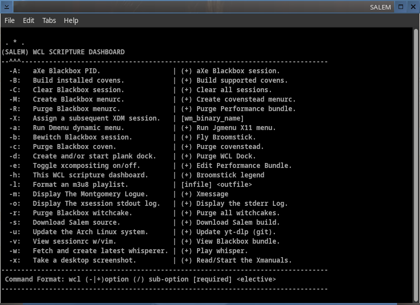Click "Update yt-dlp (git)." text
The image size is (420, 305).
[x=236, y=232]
